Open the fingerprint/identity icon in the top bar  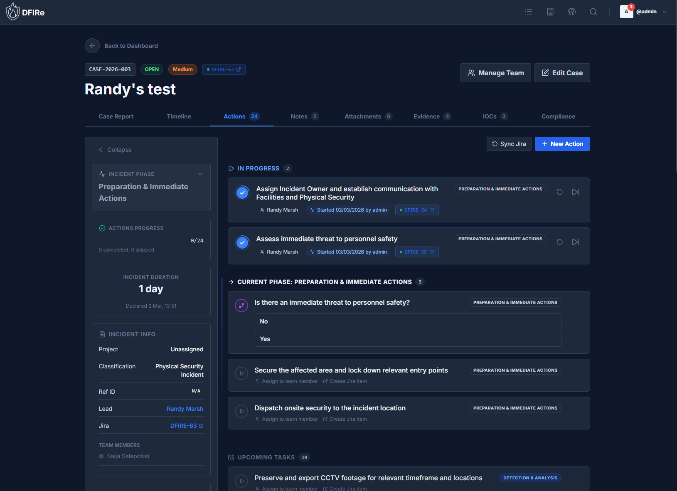(x=572, y=12)
